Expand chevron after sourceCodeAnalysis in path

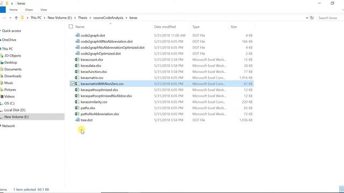pyautogui.click(x=126, y=18)
